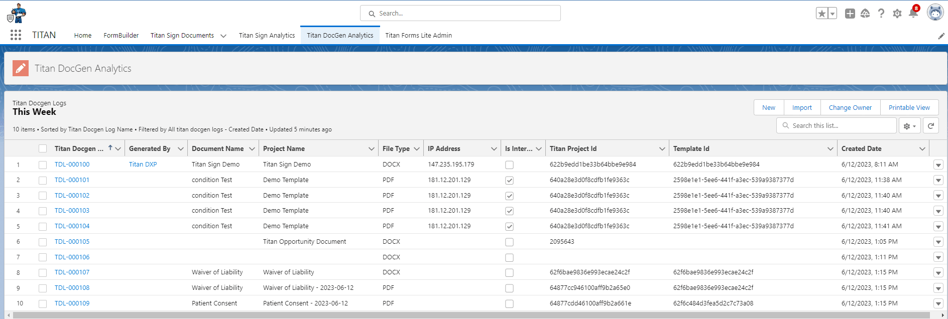Open the Favorites star icon

tap(821, 14)
